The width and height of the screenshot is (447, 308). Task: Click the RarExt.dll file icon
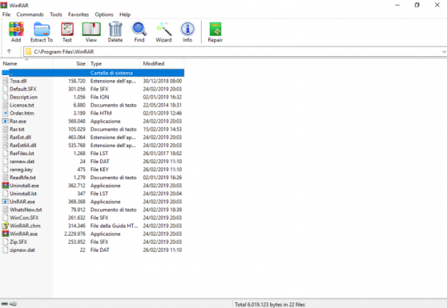point(5,137)
